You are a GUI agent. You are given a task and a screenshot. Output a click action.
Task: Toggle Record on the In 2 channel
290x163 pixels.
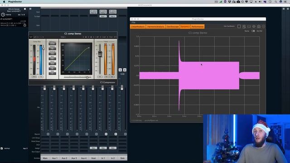click(116, 134)
